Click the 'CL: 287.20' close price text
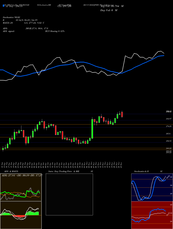173x229 pixels. click(x=64, y=6)
